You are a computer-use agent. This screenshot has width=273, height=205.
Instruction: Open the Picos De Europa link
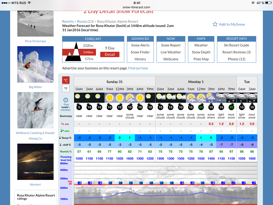pos(35,41)
